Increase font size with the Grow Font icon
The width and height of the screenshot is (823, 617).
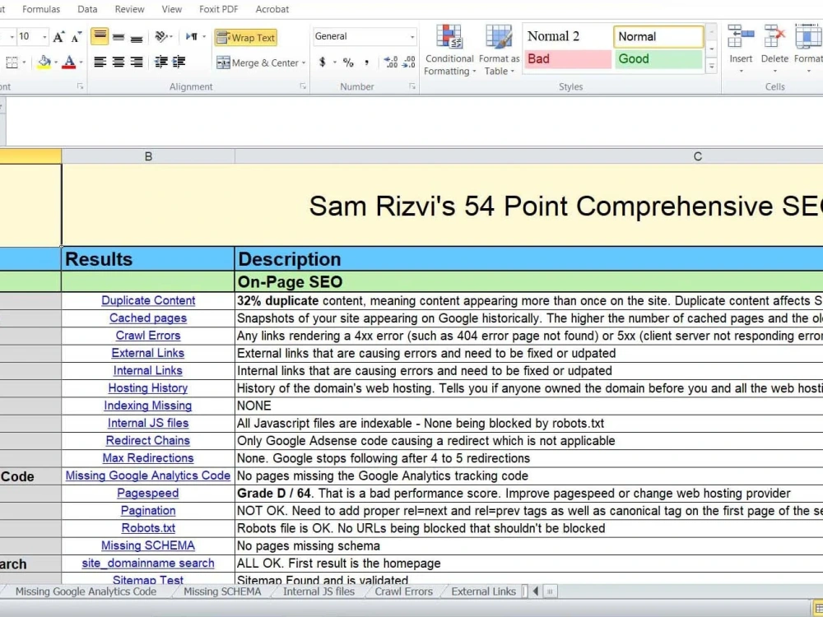58,37
